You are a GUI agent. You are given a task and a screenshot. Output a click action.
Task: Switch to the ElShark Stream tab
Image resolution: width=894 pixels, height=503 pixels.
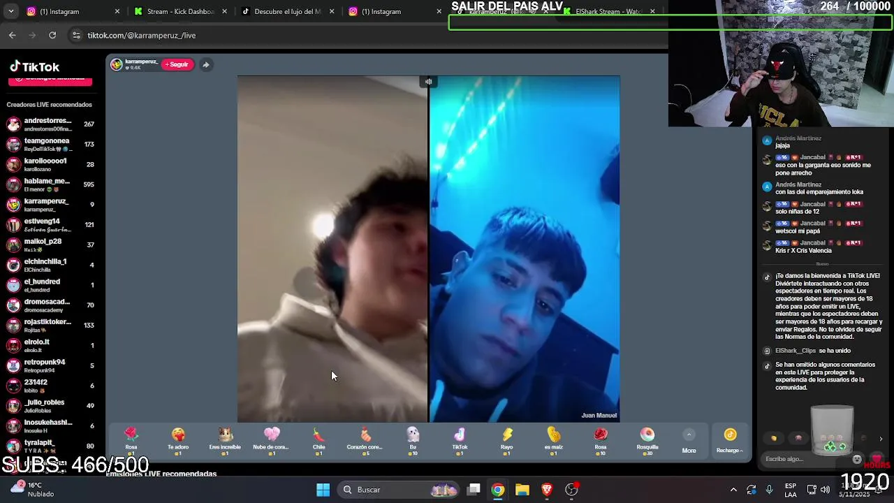(x=608, y=11)
